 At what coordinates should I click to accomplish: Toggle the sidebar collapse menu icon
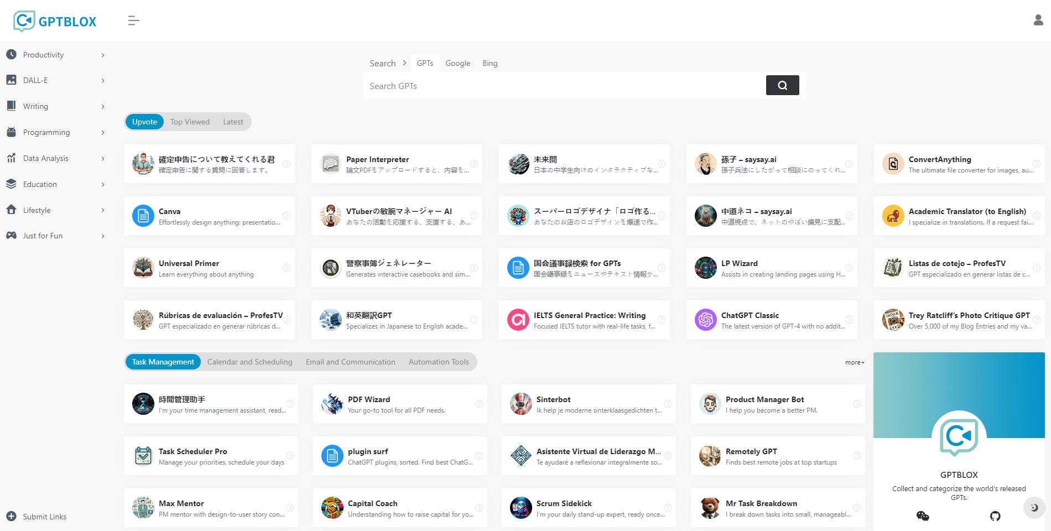tap(133, 21)
